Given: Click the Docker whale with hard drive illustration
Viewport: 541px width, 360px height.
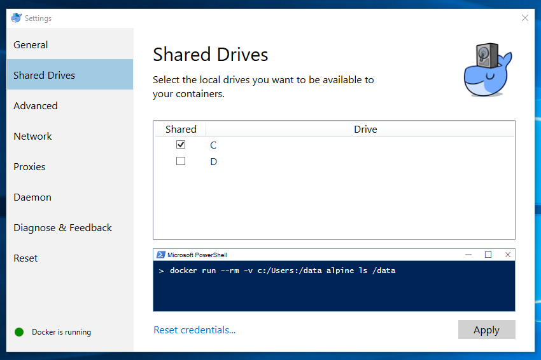Looking at the screenshot, I should click(488, 70).
